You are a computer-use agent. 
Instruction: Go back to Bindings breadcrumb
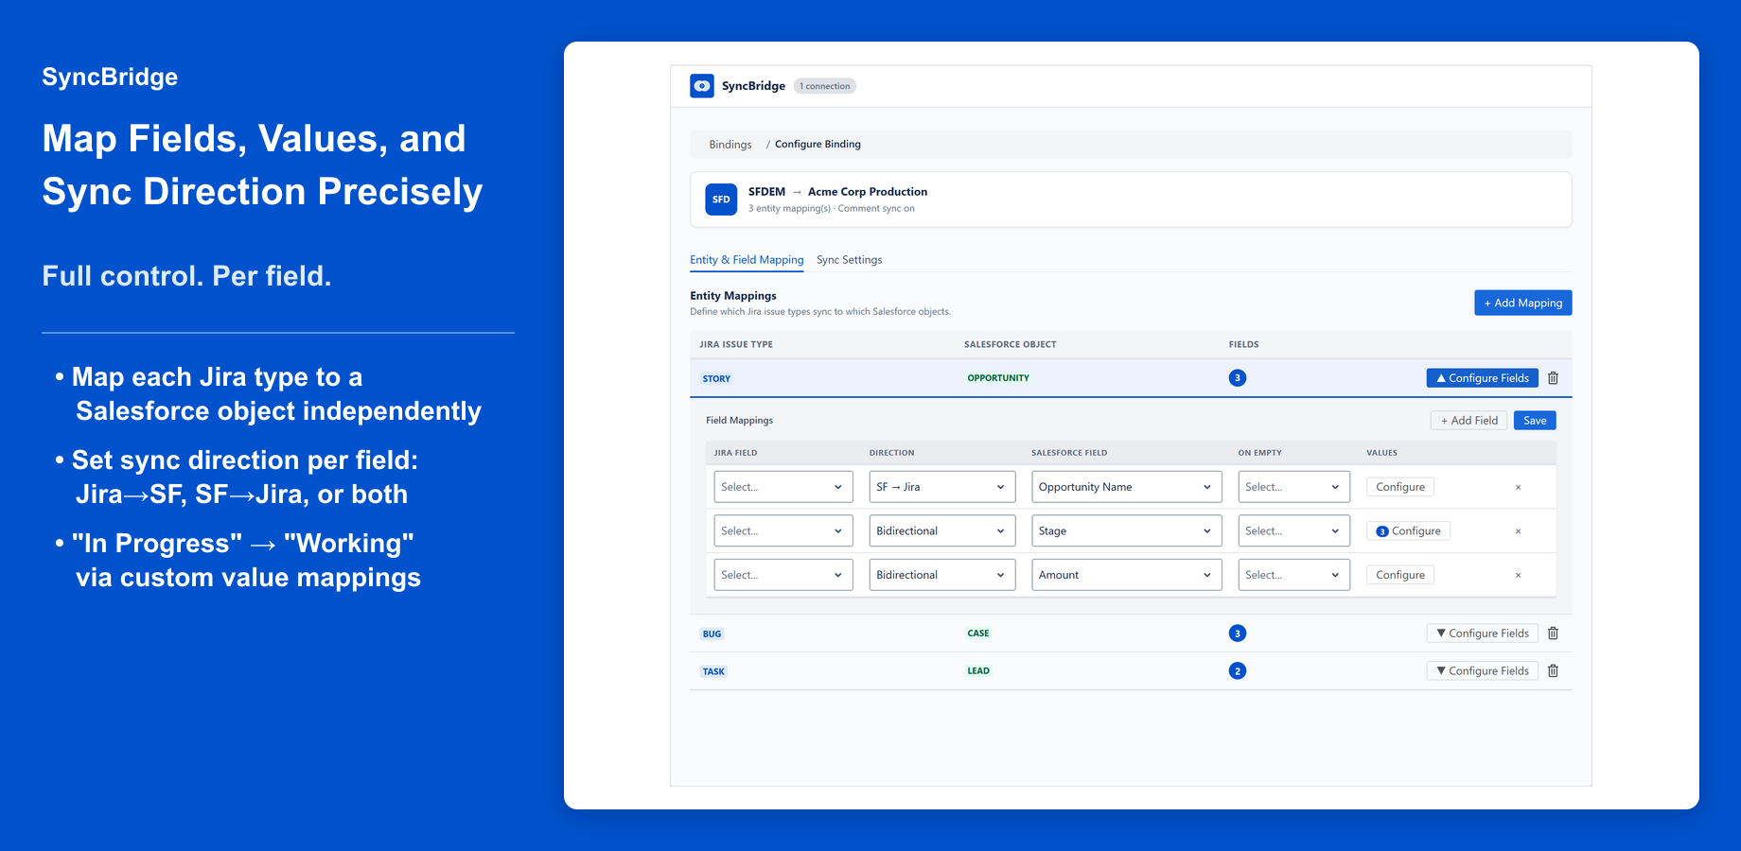click(x=730, y=145)
